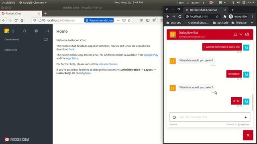Open clock calendar in top bar

128,2
